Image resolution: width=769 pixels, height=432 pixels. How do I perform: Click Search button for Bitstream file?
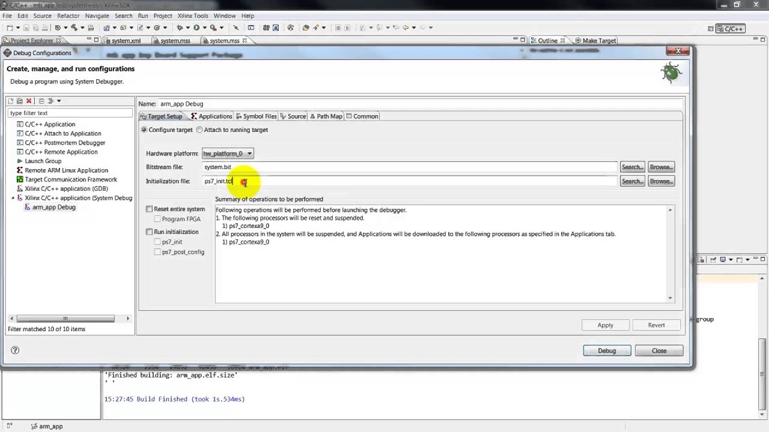632,167
